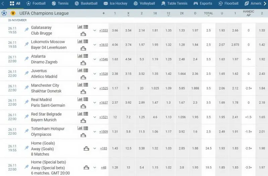This screenshot has height=176, width=268.
Task: Click the football icon beside UEFA Champions League
Action: click(x=4, y=13)
